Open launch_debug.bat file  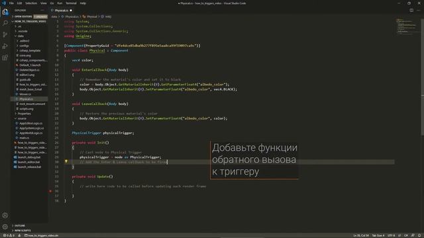click(x=28, y=157)
